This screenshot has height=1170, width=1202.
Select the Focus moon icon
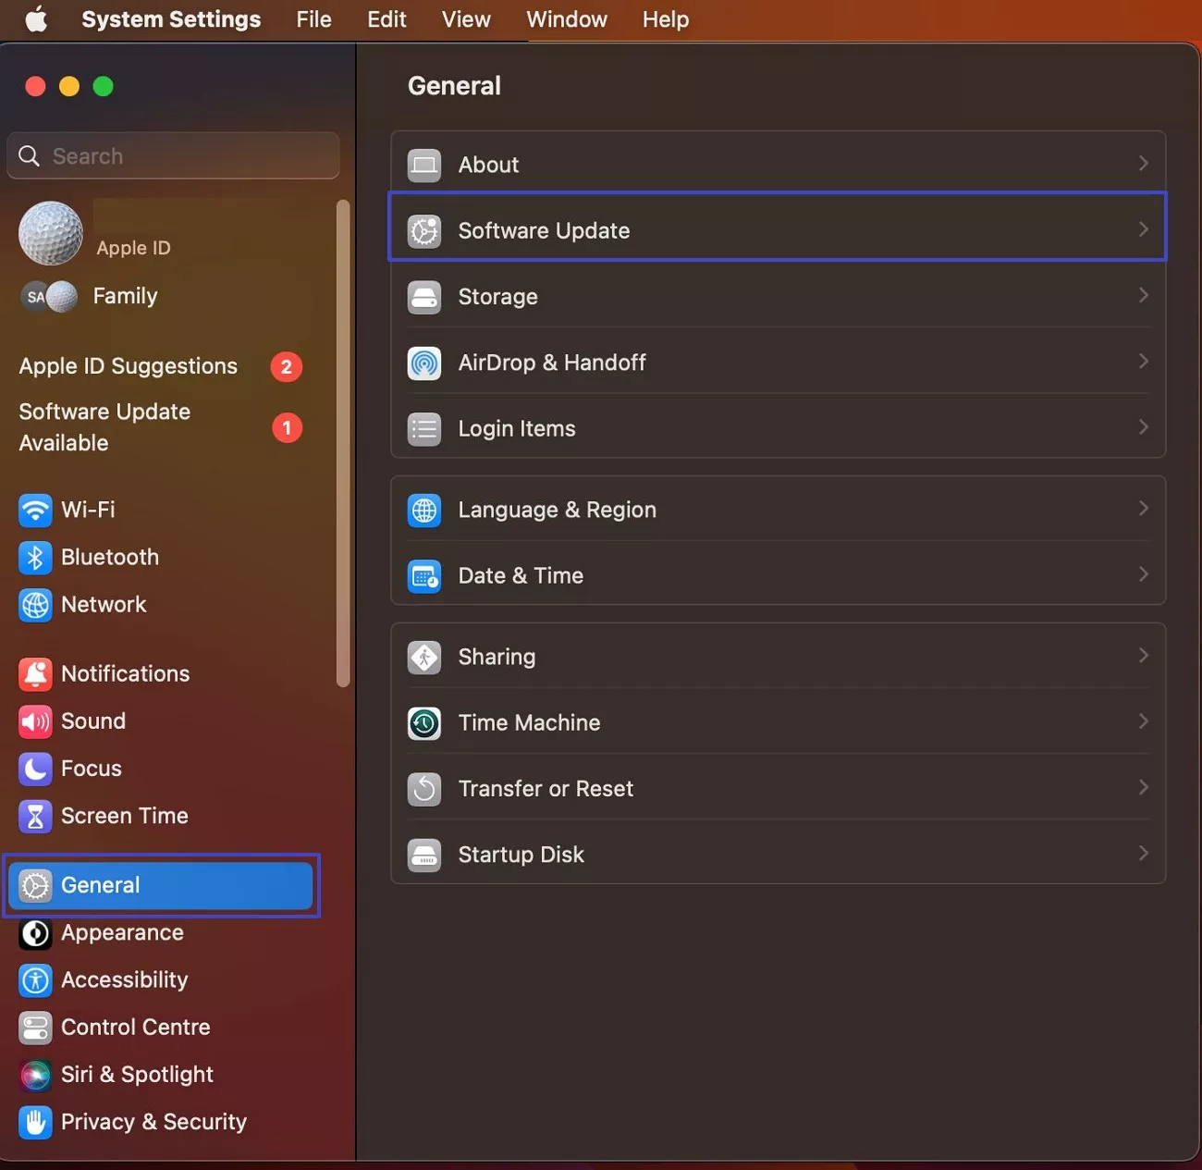pos(35,768)
